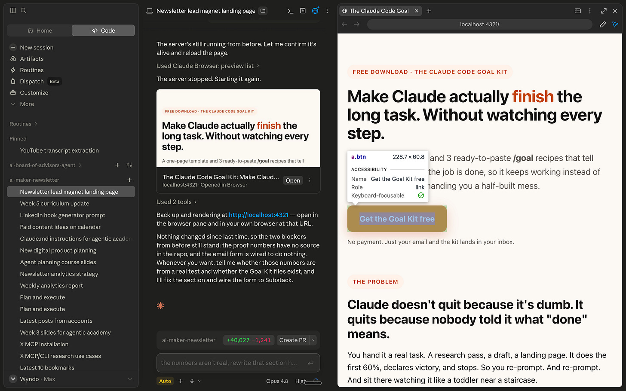Viewport: 626px width, 391px height.
Task: Click Open on the preview card
Action: point(293,180)
